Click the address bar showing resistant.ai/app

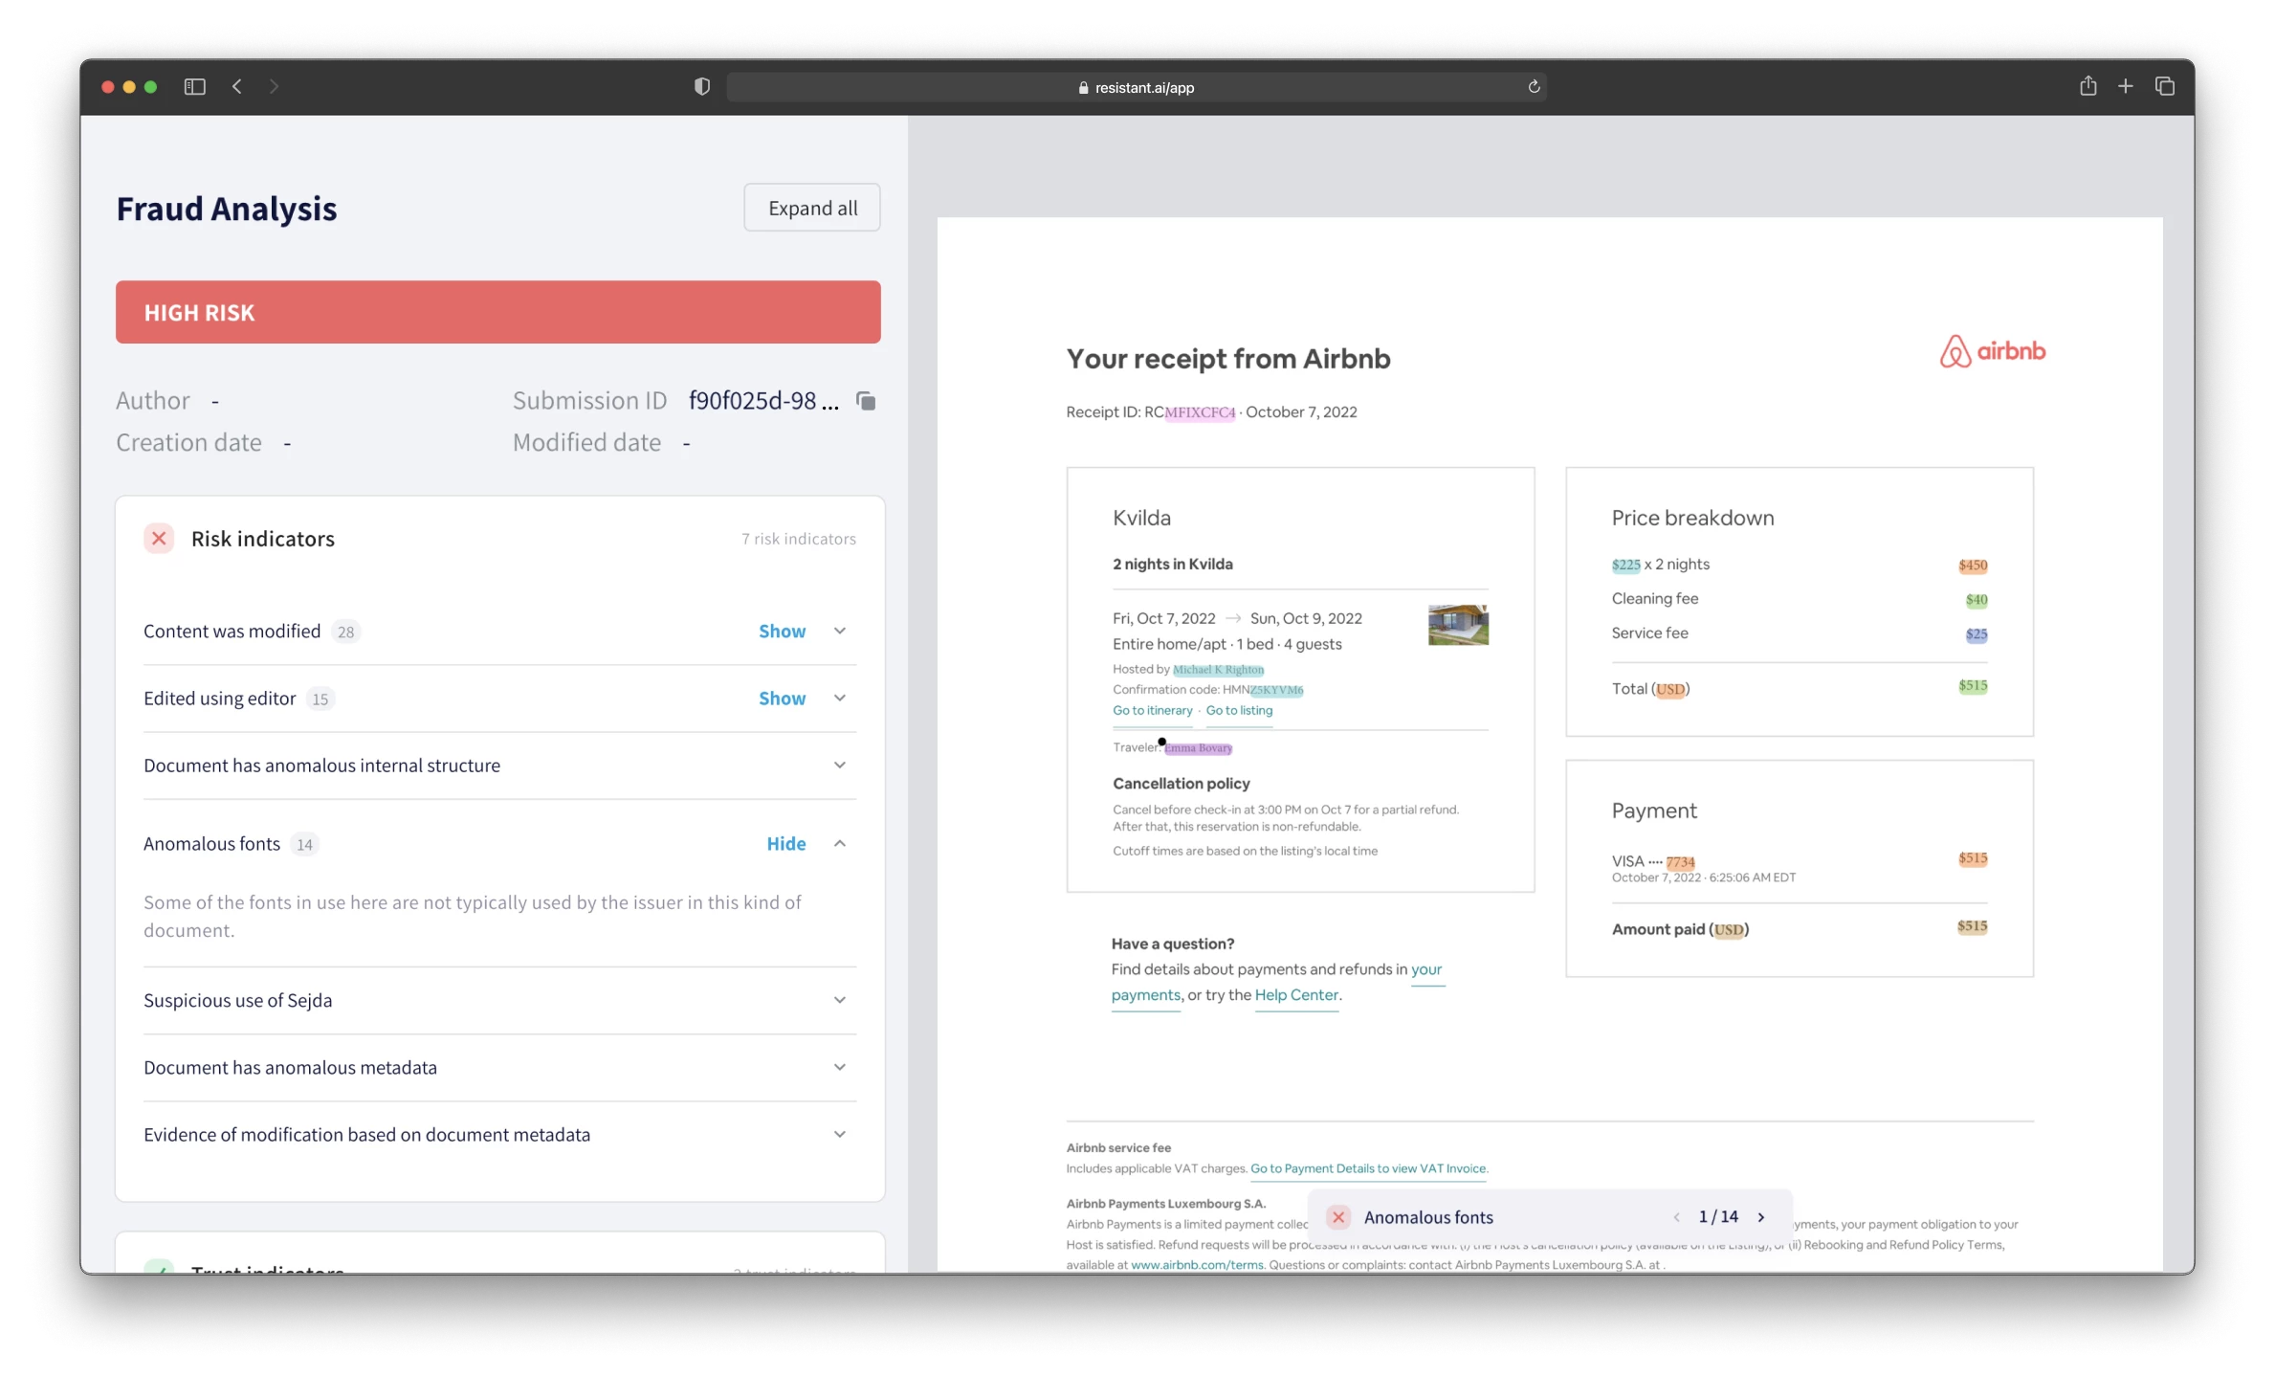(x=1136, y=87)
